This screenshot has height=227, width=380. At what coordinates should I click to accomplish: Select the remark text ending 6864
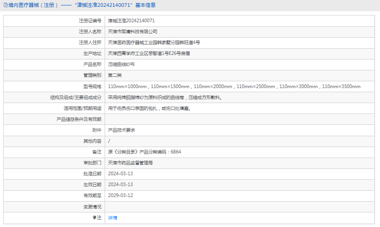pos(144,152)
